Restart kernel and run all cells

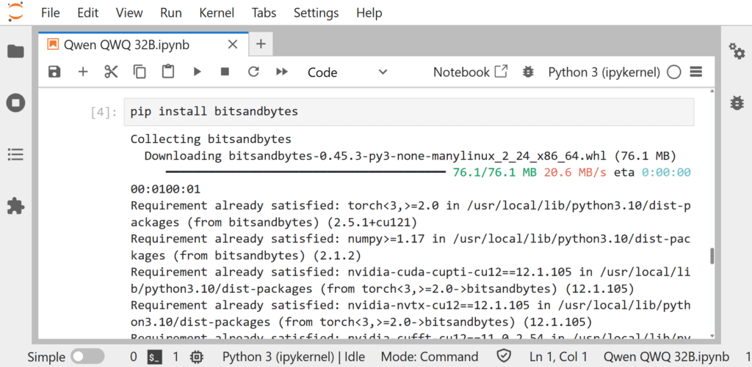[281, 72]
